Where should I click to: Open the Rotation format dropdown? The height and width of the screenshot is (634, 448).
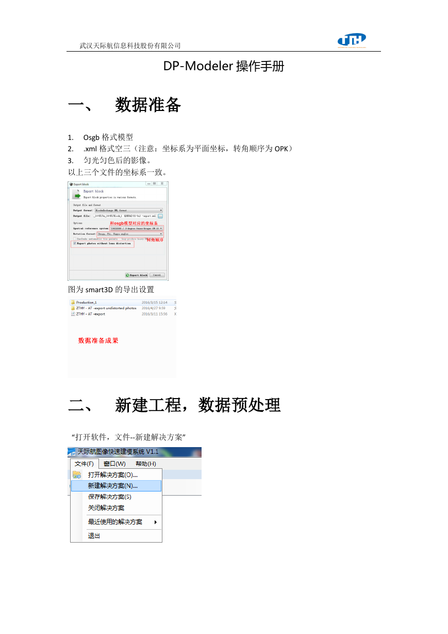[130, 234]
